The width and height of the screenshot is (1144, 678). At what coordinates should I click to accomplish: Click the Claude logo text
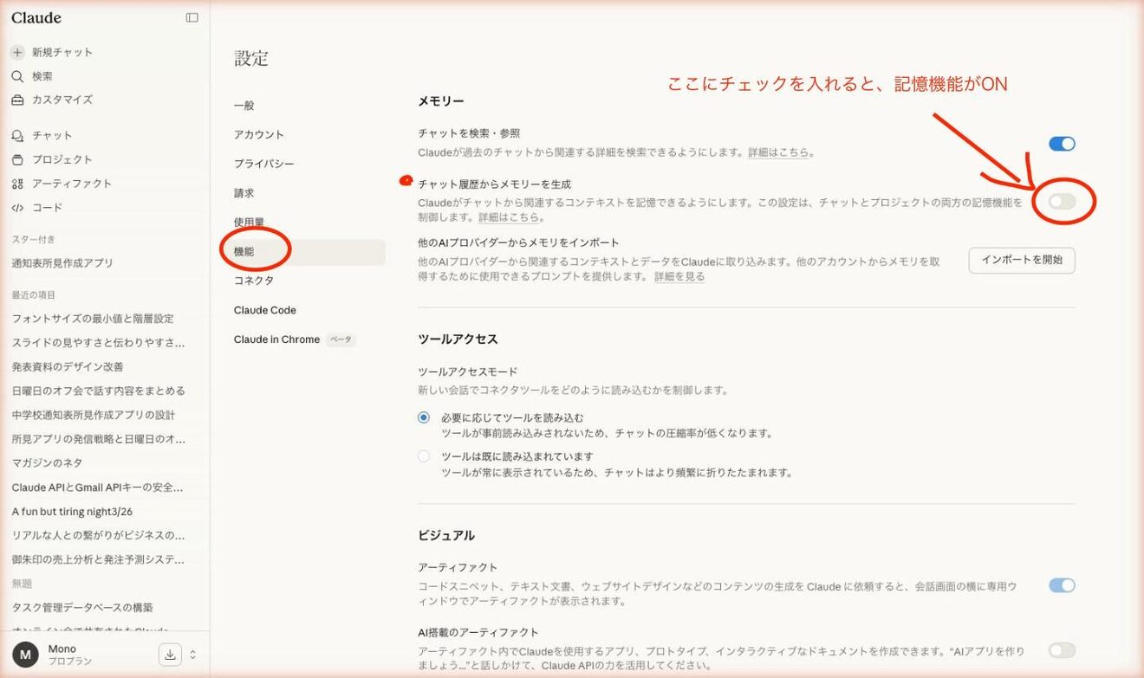pos(36,17)
